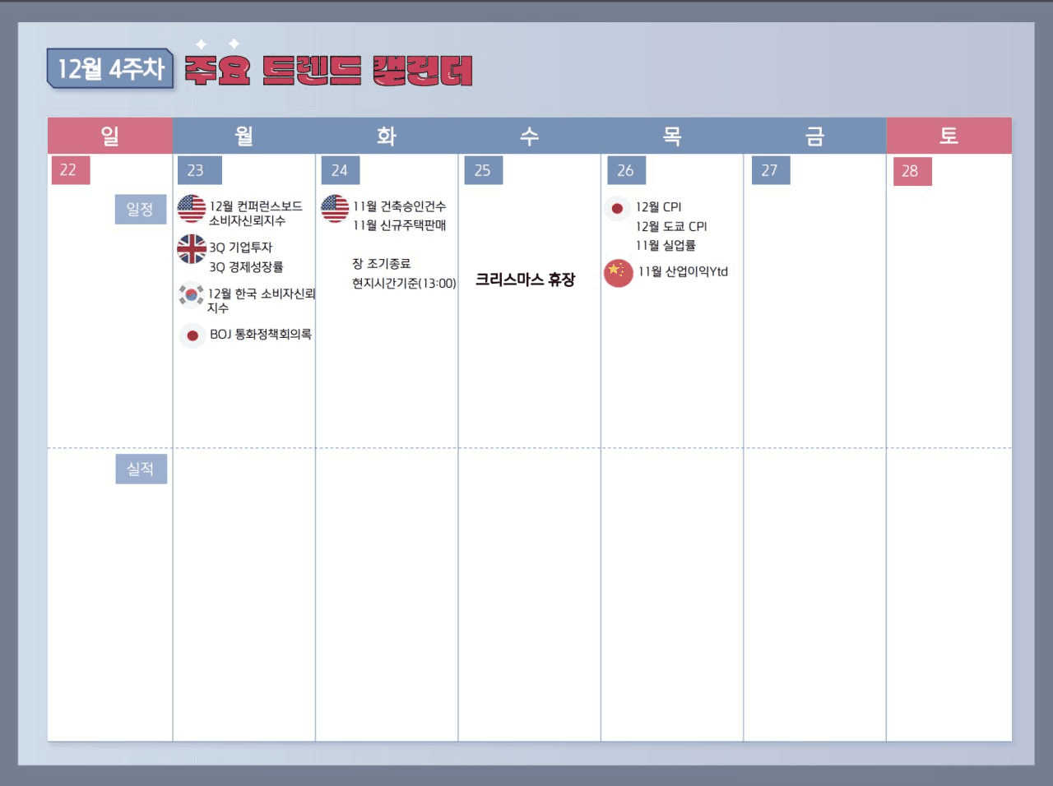1053x786 pixels.
Task: Click the date box 22
Action: point(70,170)
